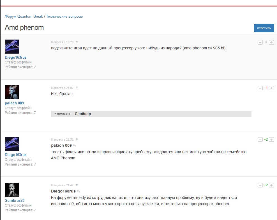Click the '8 апреля в 21:07' timestamp
Screen dimensions: 277x220
point(62,88)
